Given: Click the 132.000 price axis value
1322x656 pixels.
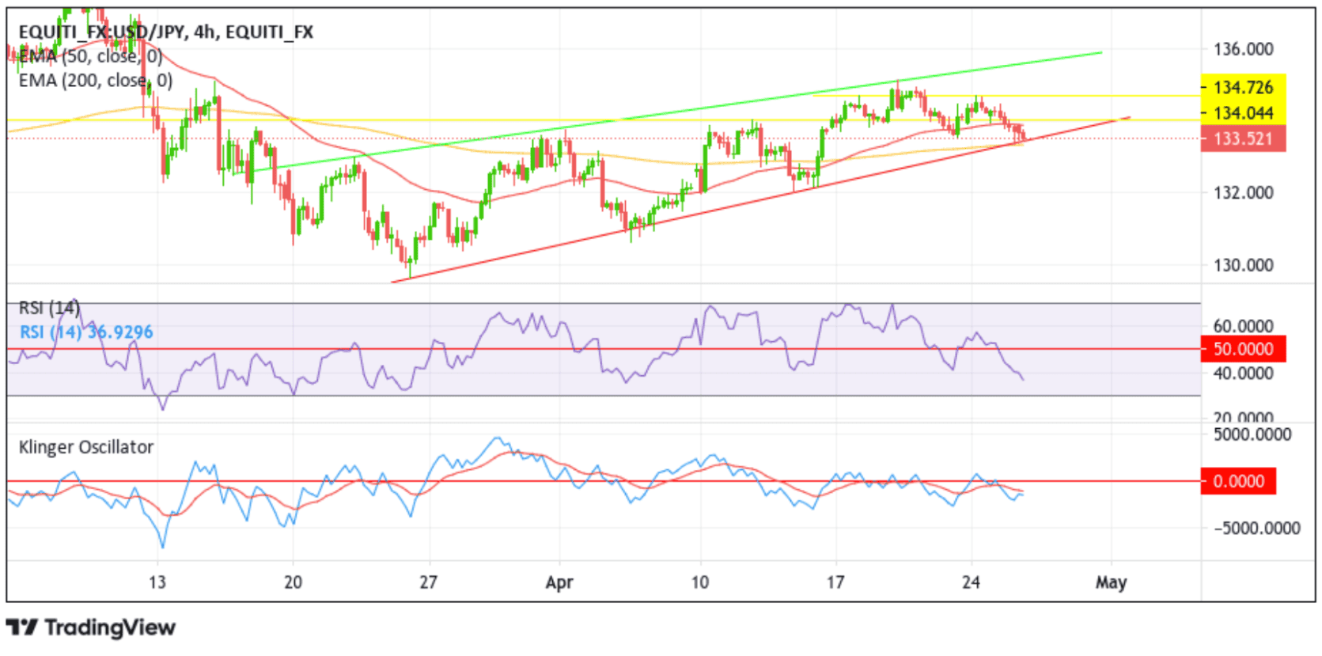Looking at the screenshot, I should coord(1244,192).
